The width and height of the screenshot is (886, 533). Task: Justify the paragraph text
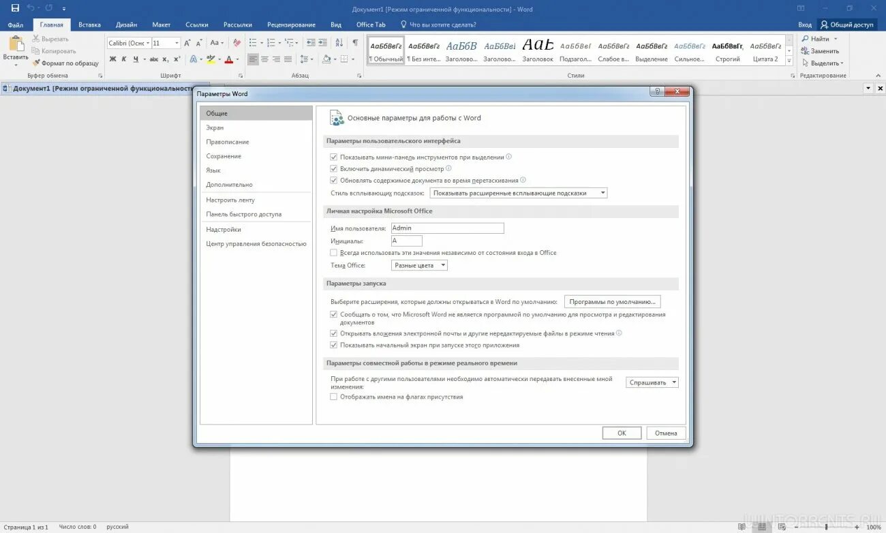pos(288,59)
